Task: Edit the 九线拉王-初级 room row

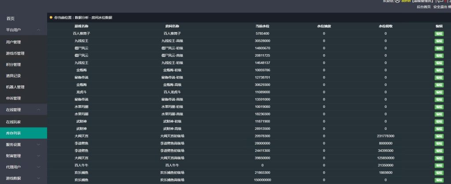Action: 439,63
